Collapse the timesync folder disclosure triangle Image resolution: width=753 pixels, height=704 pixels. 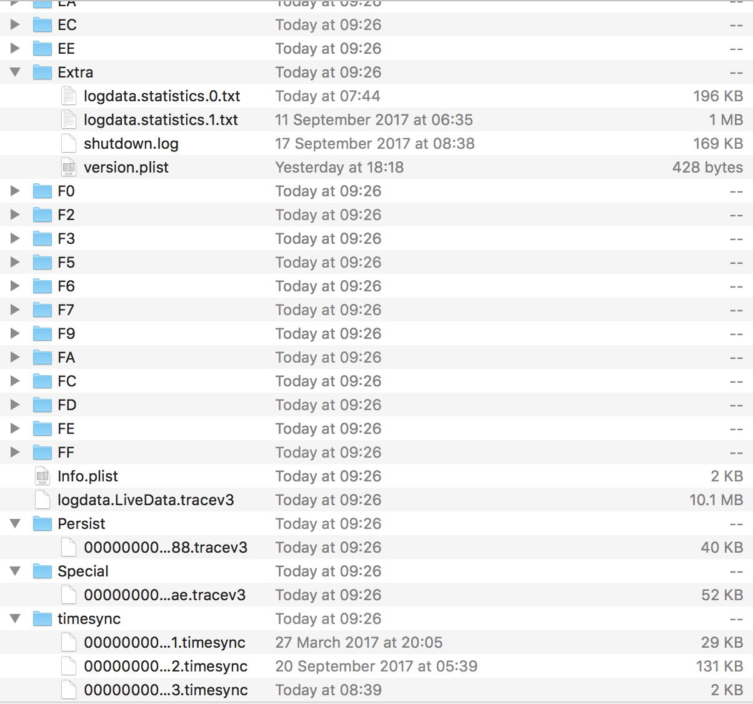click(14, 618)
